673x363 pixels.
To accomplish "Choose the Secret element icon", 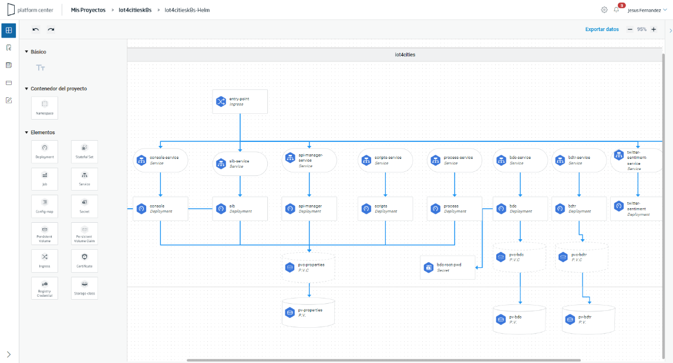I will 84,206.
